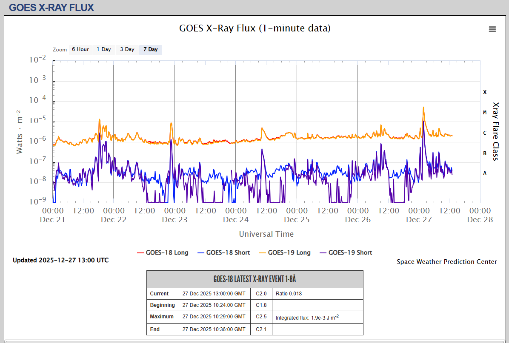Choose the 7 Day zoom option

pyautogui.click(x=150, y=49)
